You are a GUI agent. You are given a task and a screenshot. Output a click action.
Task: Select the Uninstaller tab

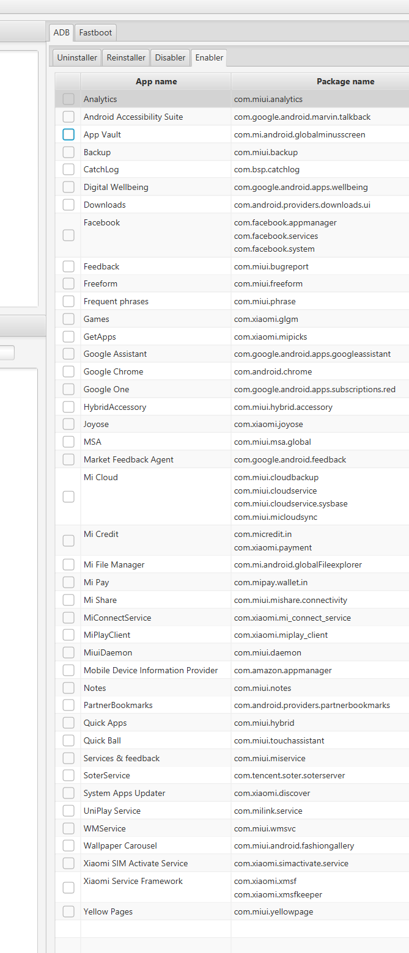click(x=77, y=57)
